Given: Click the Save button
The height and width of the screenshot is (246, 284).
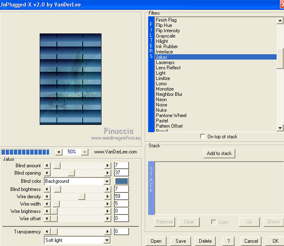Looking at the screenshot, I should pyautogui.click(x=180, y=241).
